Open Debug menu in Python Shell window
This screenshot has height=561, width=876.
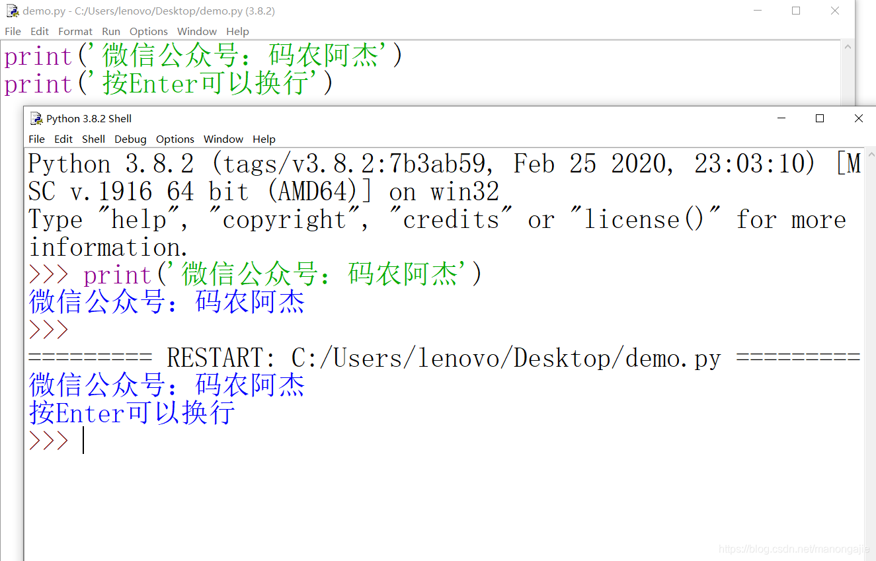[130, 139]
